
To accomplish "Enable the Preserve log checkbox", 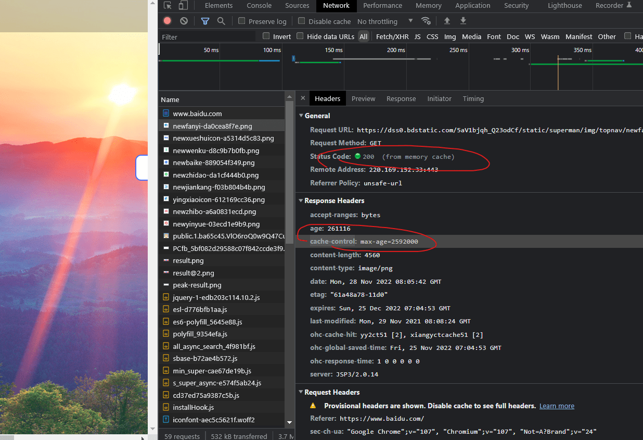I will (x=242, y=21).
